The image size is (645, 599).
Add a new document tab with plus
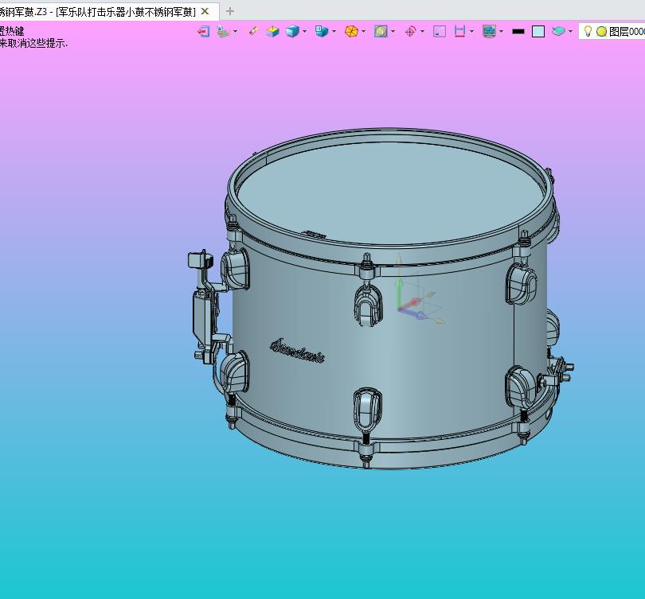[x=230, y=11]
